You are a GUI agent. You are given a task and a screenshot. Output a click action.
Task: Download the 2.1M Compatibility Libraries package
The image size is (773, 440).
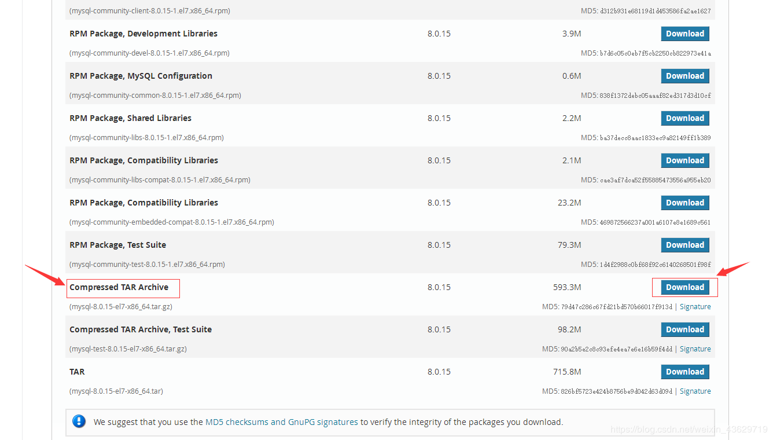tap(684, 160)
